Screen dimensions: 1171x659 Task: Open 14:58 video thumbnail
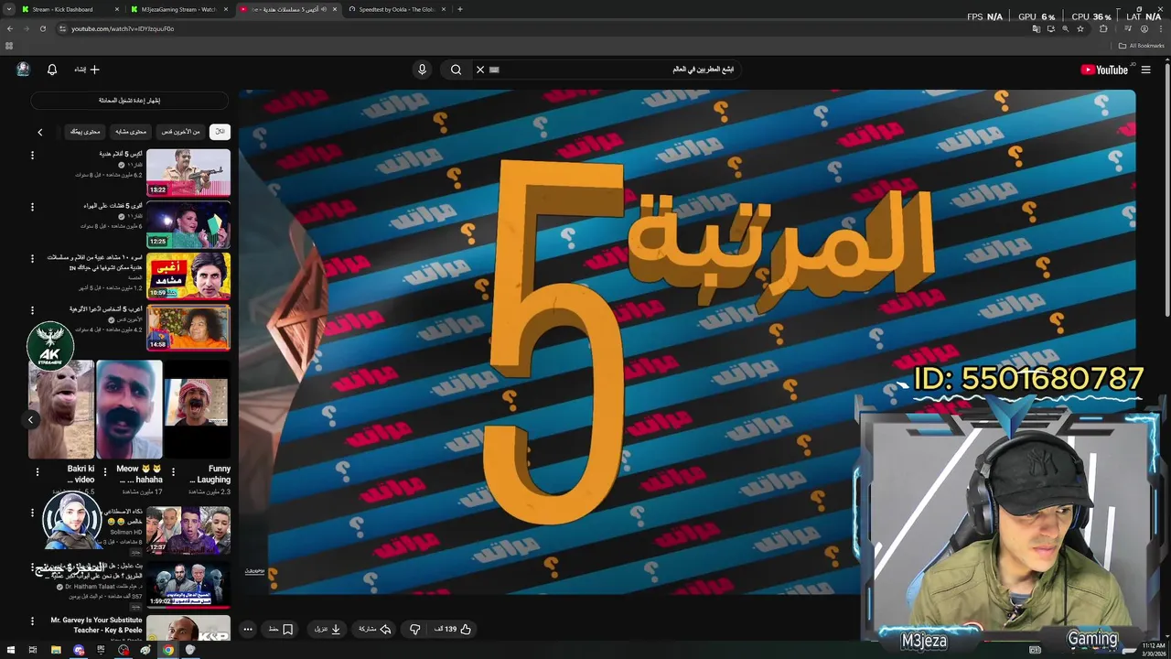pos(188,327)
